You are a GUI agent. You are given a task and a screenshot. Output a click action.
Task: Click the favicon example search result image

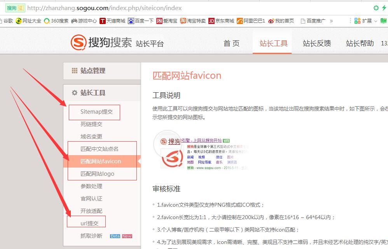(x=201, y=151)
